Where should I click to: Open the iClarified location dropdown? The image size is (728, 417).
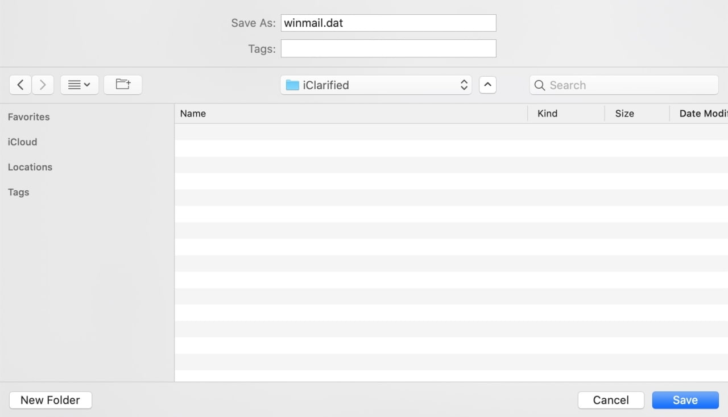(375, 85)
